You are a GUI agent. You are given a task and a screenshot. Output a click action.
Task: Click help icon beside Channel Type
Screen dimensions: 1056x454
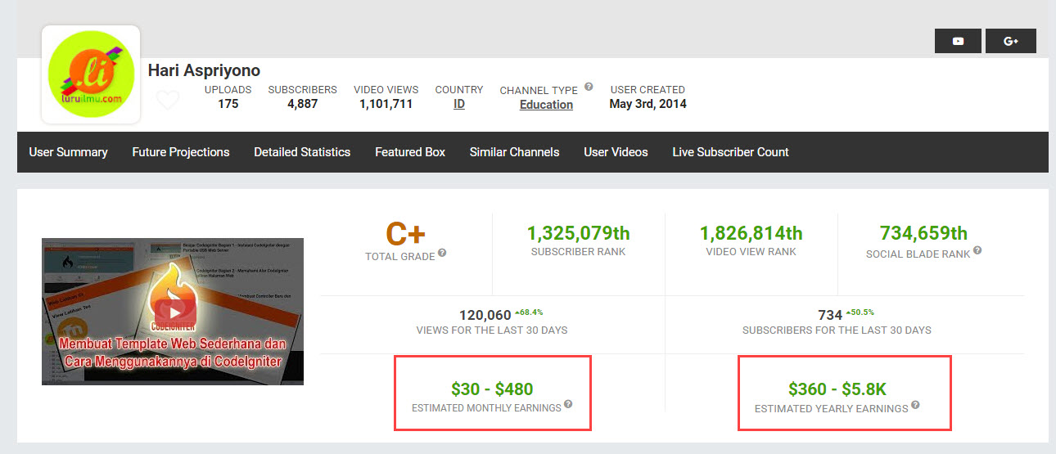589,88
